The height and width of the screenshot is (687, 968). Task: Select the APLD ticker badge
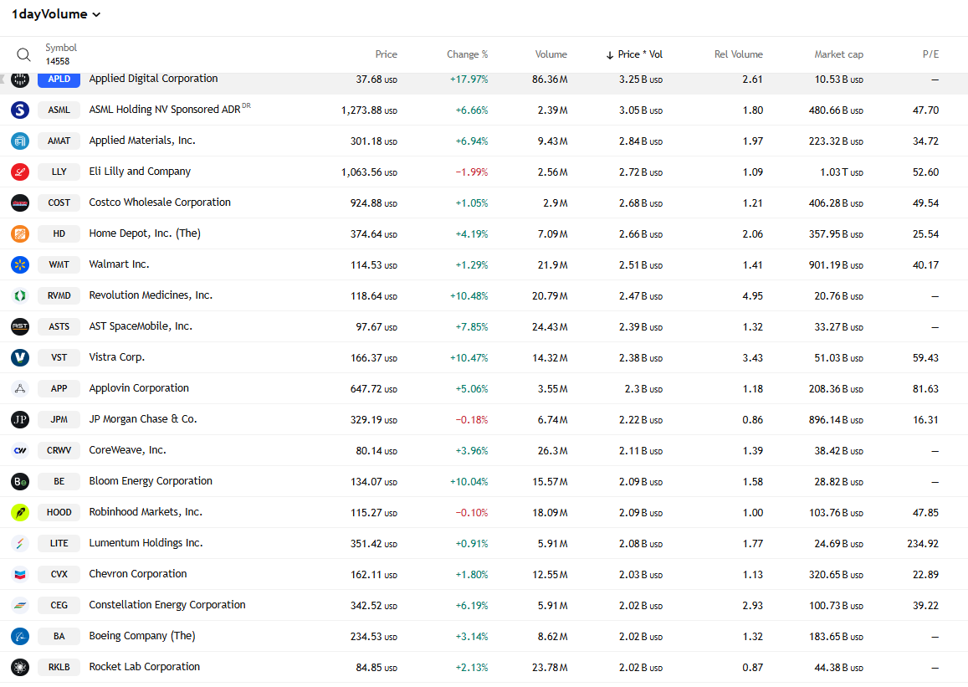(x=59, y=79)
